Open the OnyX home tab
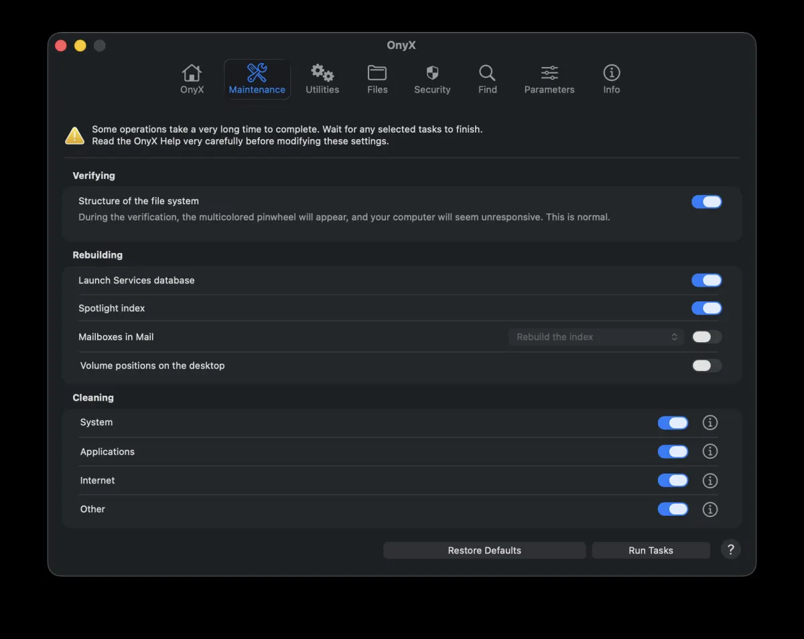This screenshot has height=639, width=804. tap(192, 79)
